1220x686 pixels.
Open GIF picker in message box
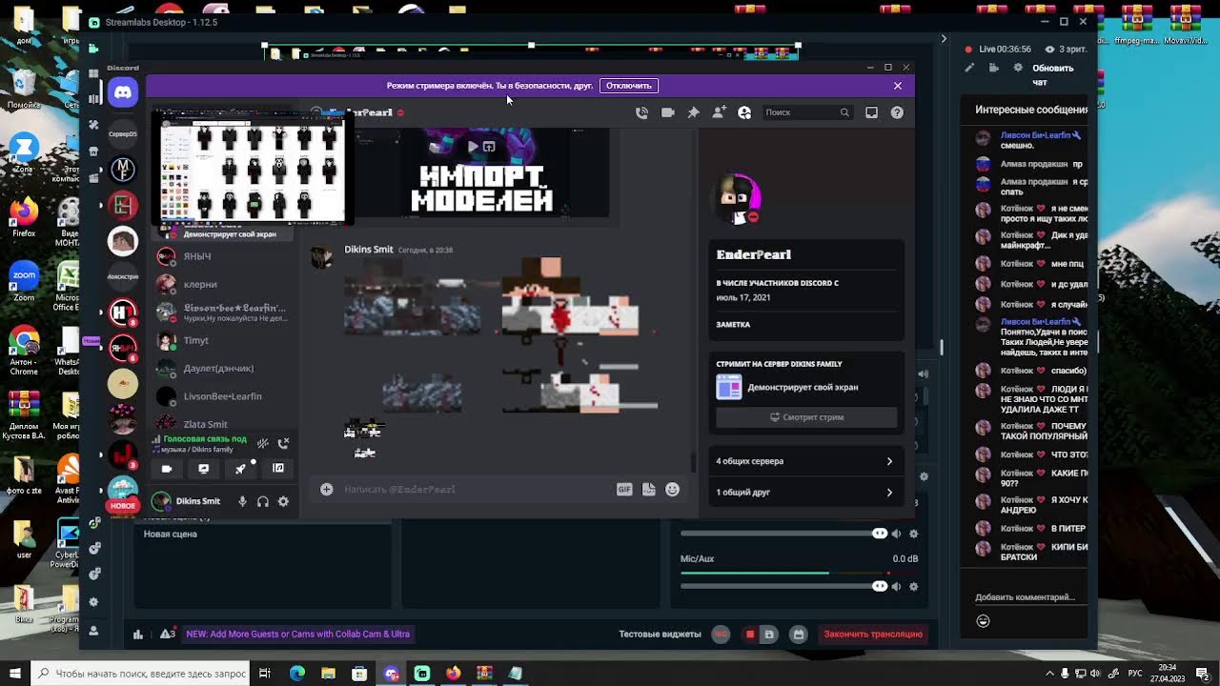point(624,489)
